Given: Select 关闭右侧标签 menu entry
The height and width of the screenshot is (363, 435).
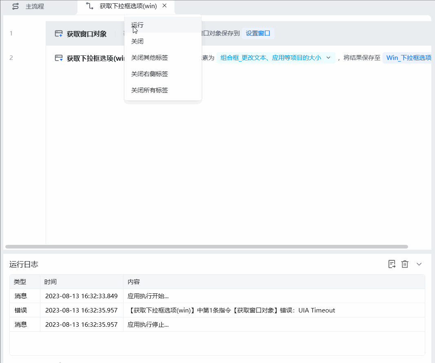Looking at the screenshot, I should coord(163,74).
